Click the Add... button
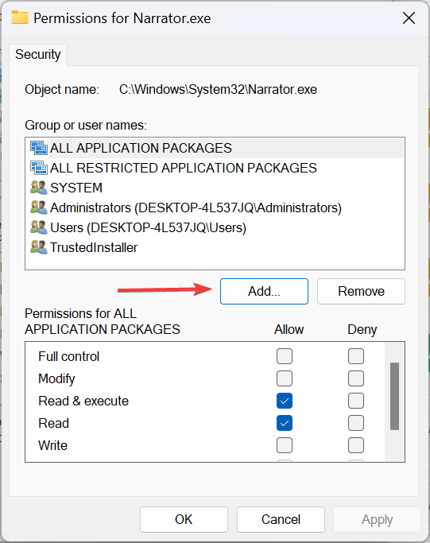430x543 pixels. click(x=264, y=291)
